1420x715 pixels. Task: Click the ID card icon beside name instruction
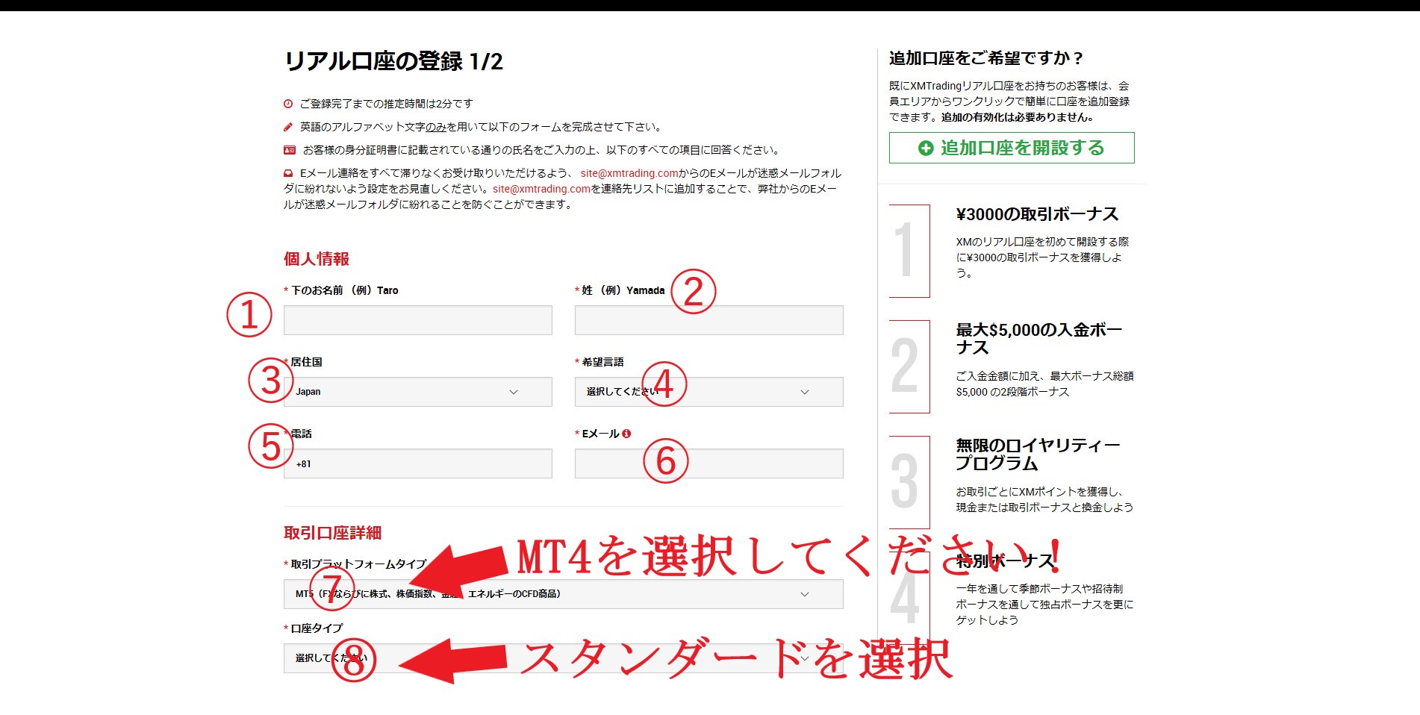tap(290, 150)
